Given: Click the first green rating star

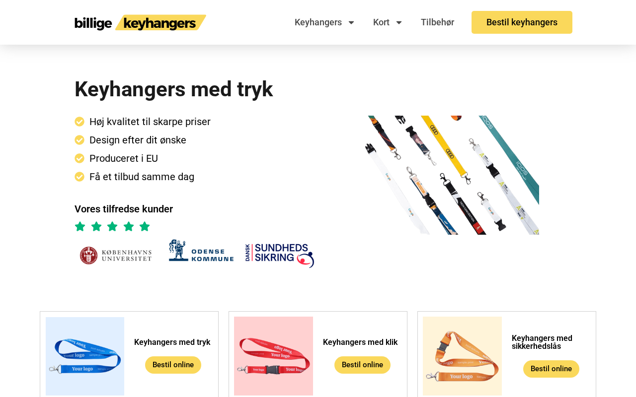Looking at the screenshot, I should (x=80, y=227).
